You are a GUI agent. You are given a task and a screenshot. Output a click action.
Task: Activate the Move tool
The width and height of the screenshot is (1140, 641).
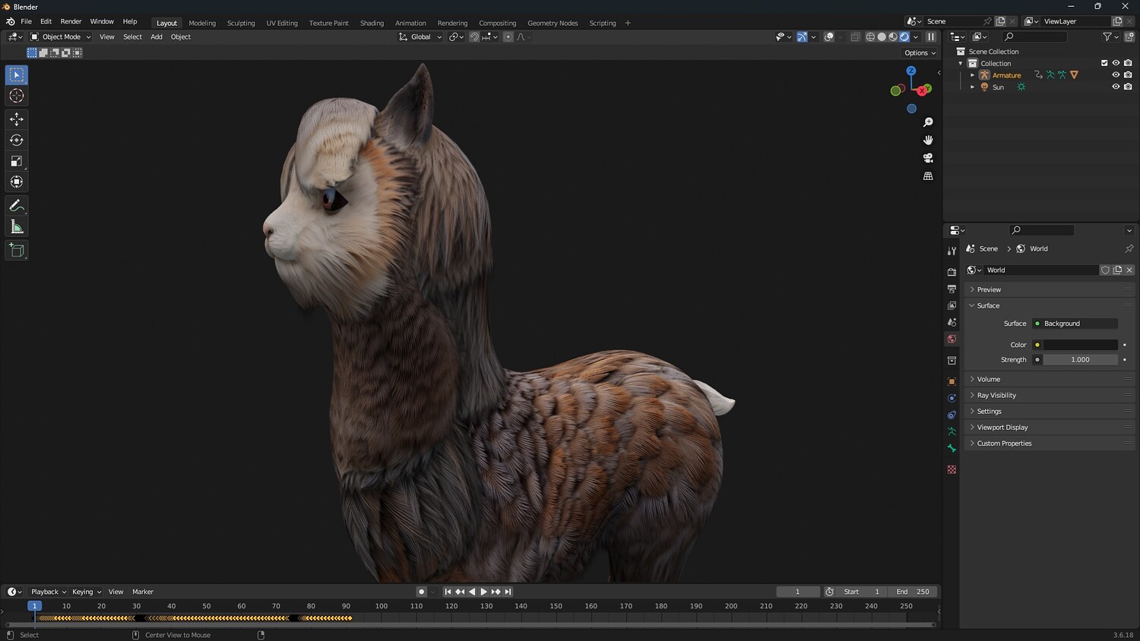pos(17,119)
